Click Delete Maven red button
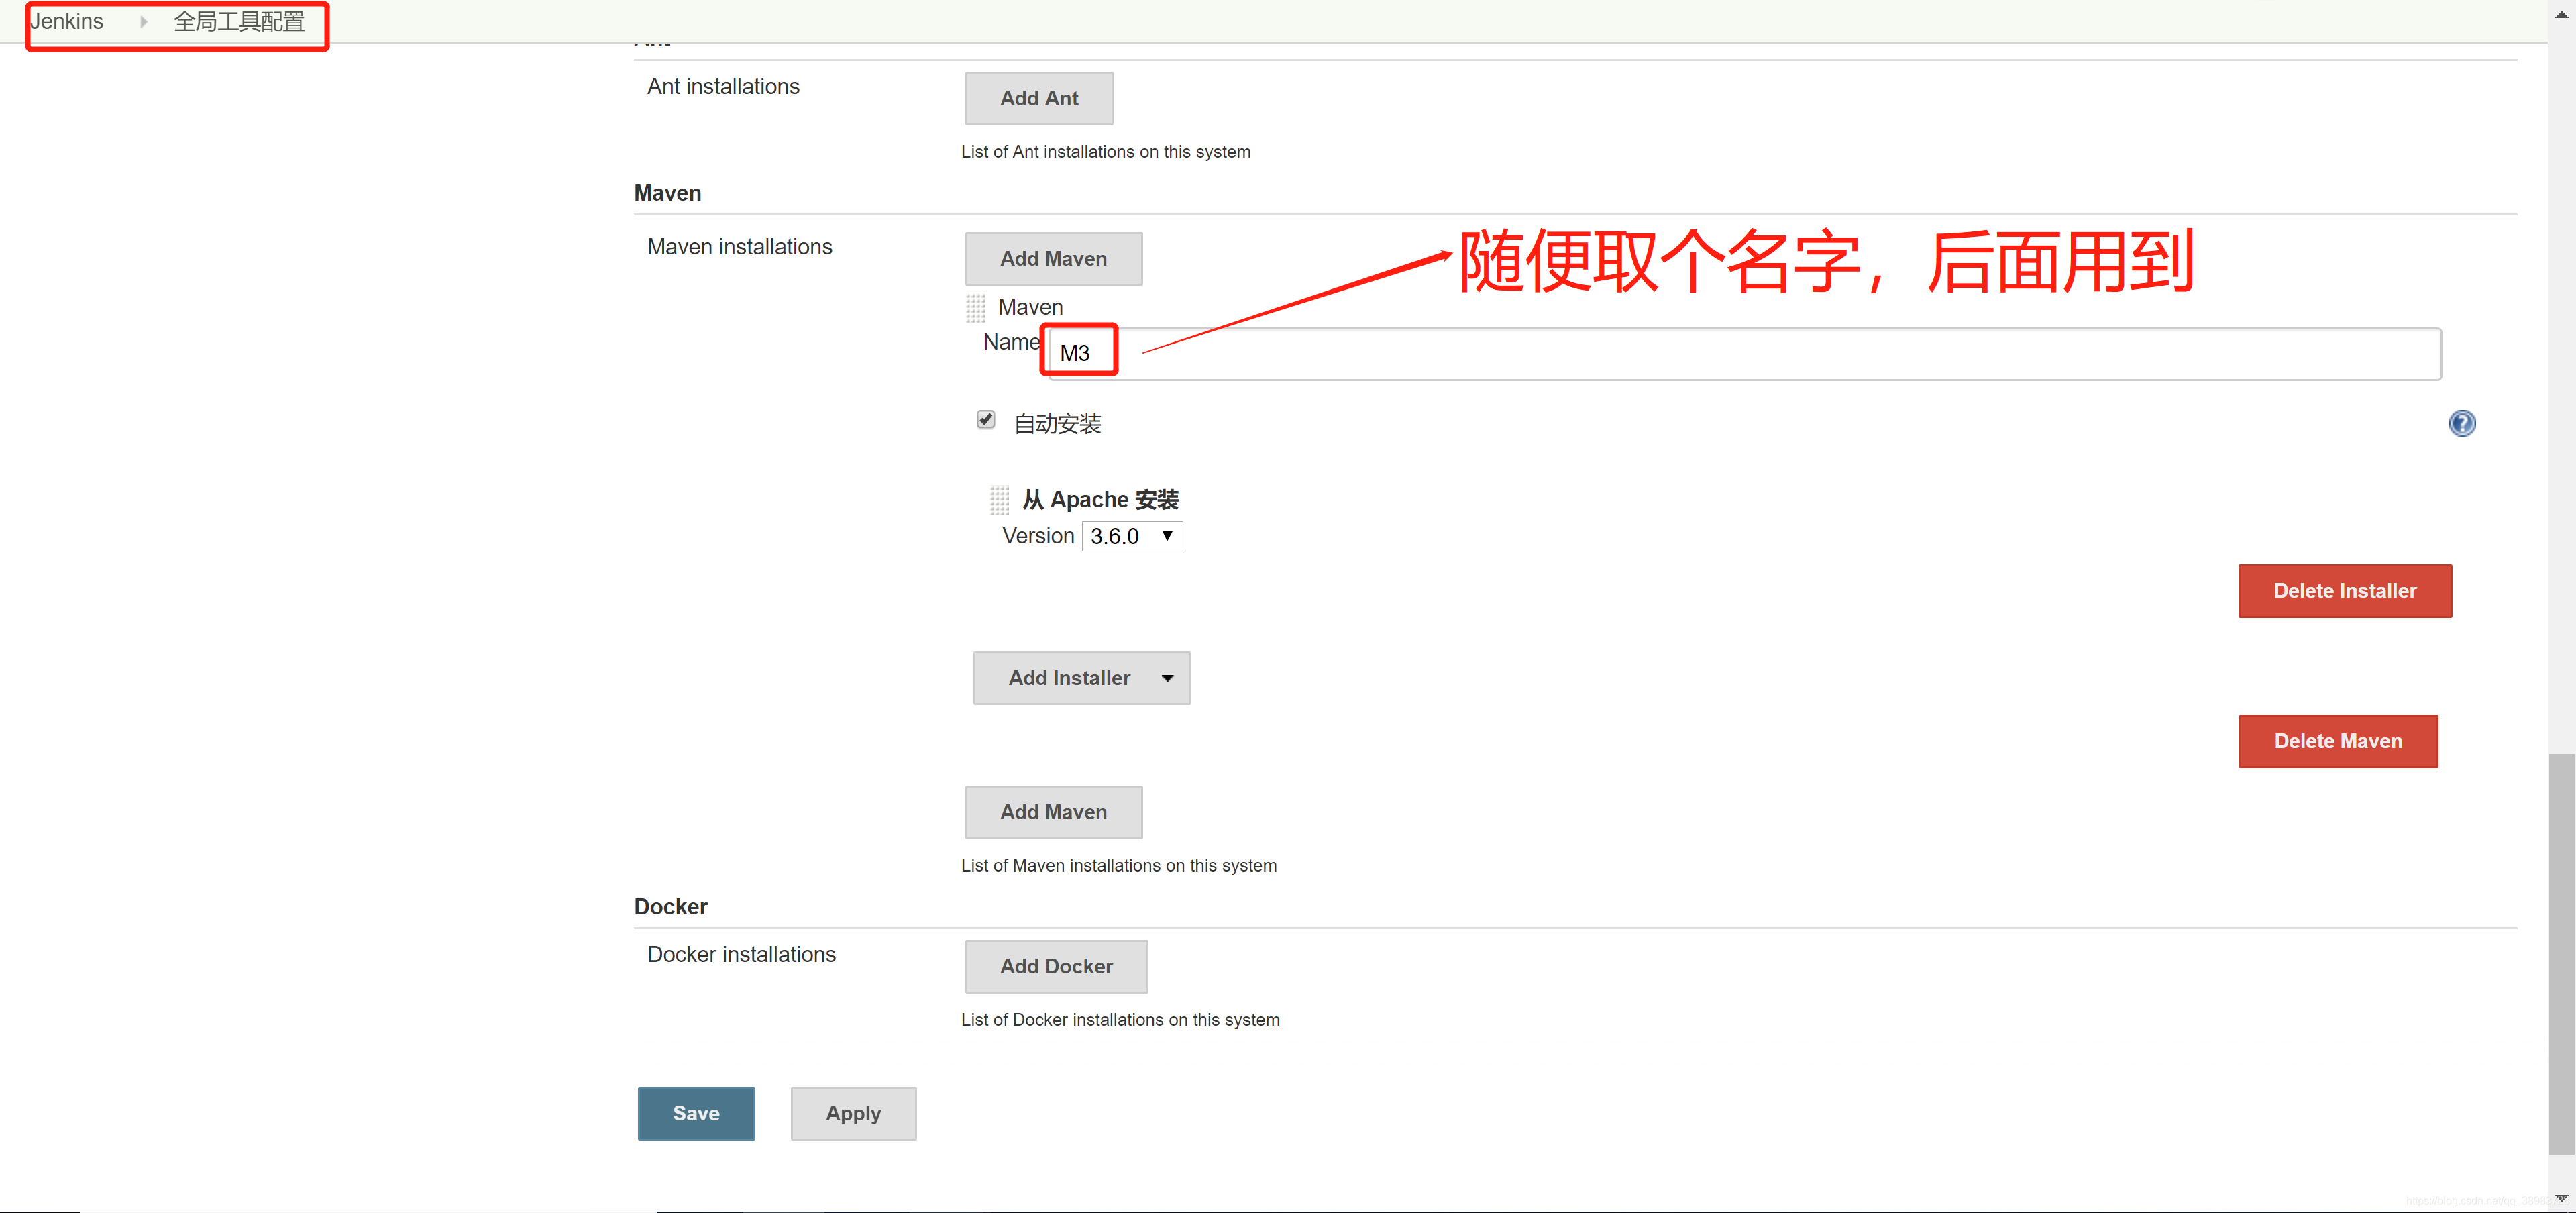Screen dimensions: 2576x1213 [x=2337, y=741]
